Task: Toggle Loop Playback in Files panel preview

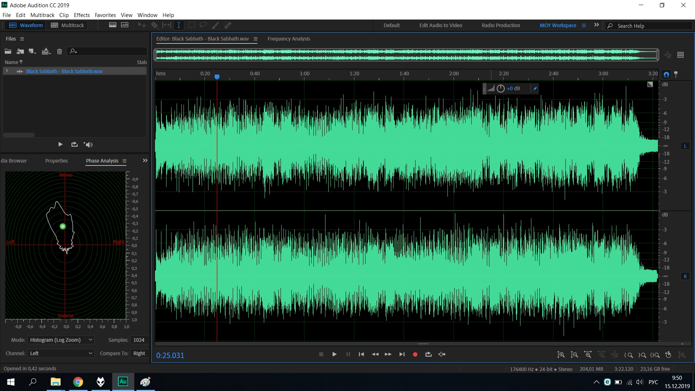Action: coord(74,144)
